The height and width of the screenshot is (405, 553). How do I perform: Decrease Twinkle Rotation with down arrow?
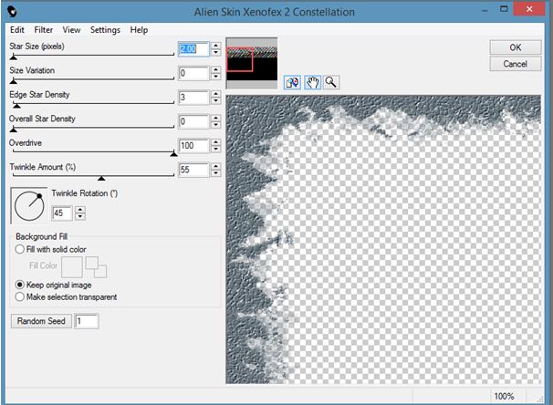pyautogui.click(x=80, y=216)
